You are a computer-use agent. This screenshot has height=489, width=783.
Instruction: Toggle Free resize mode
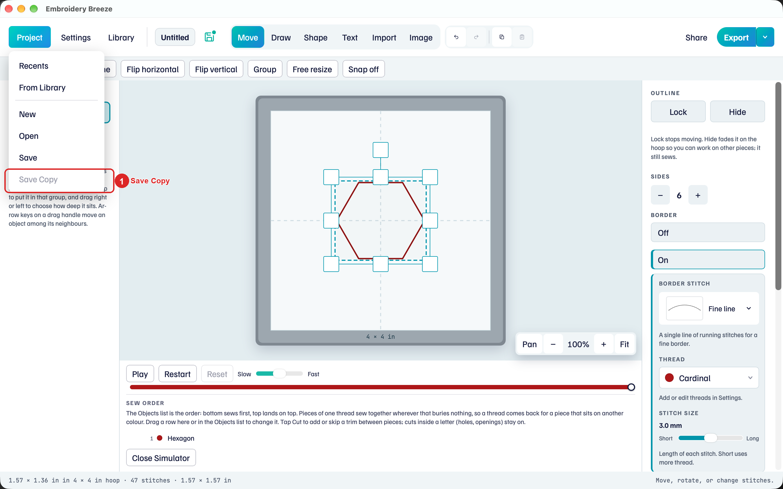pyautogui.click(x=312, y=69)
